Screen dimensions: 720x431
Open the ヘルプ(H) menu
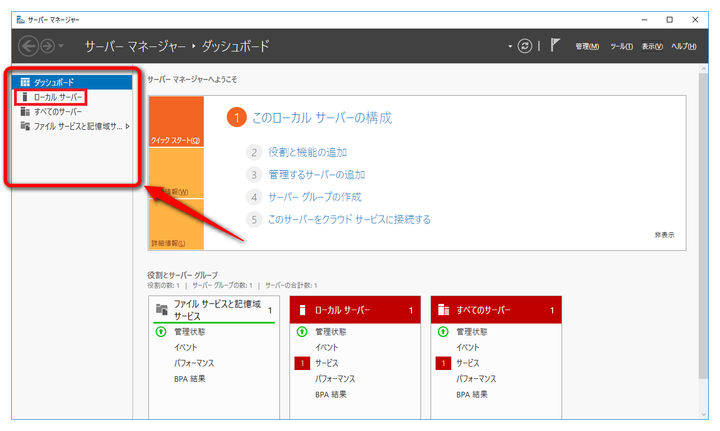coord(684,46)
